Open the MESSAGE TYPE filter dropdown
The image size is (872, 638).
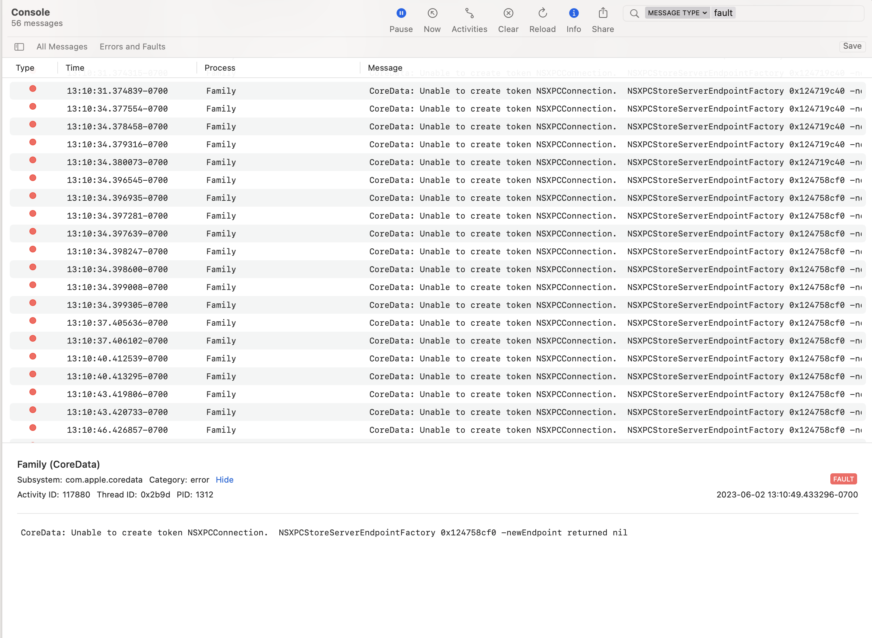[677, 13]
